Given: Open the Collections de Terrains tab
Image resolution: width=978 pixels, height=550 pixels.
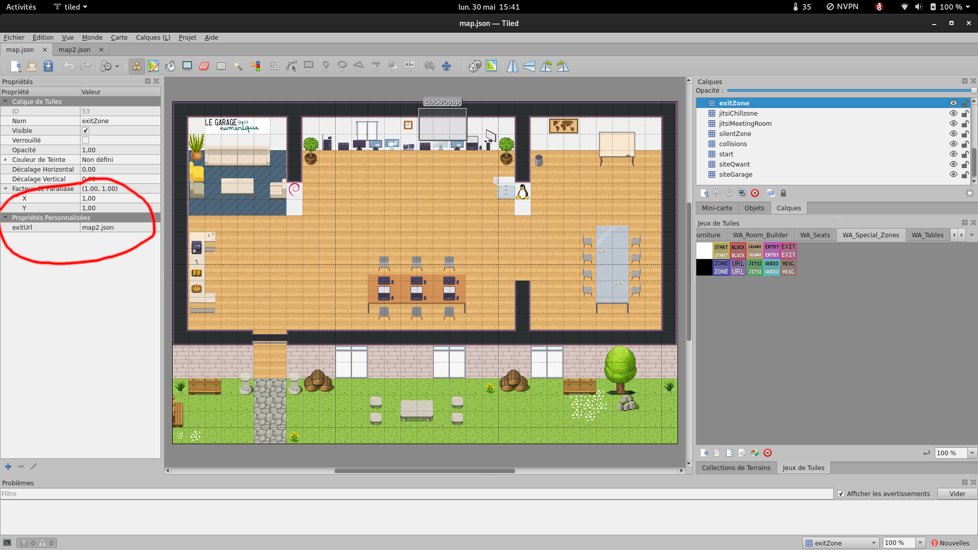Looking at the screenshot, I should click(736, 468).
